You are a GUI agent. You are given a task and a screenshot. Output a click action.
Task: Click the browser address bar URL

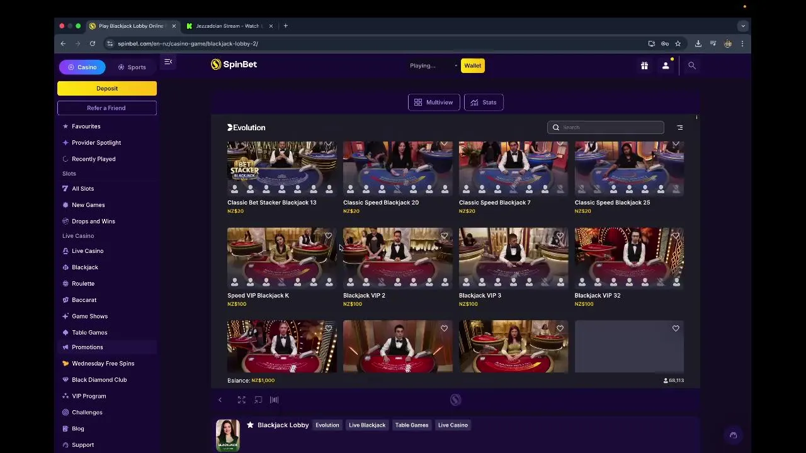coord(188,43)
